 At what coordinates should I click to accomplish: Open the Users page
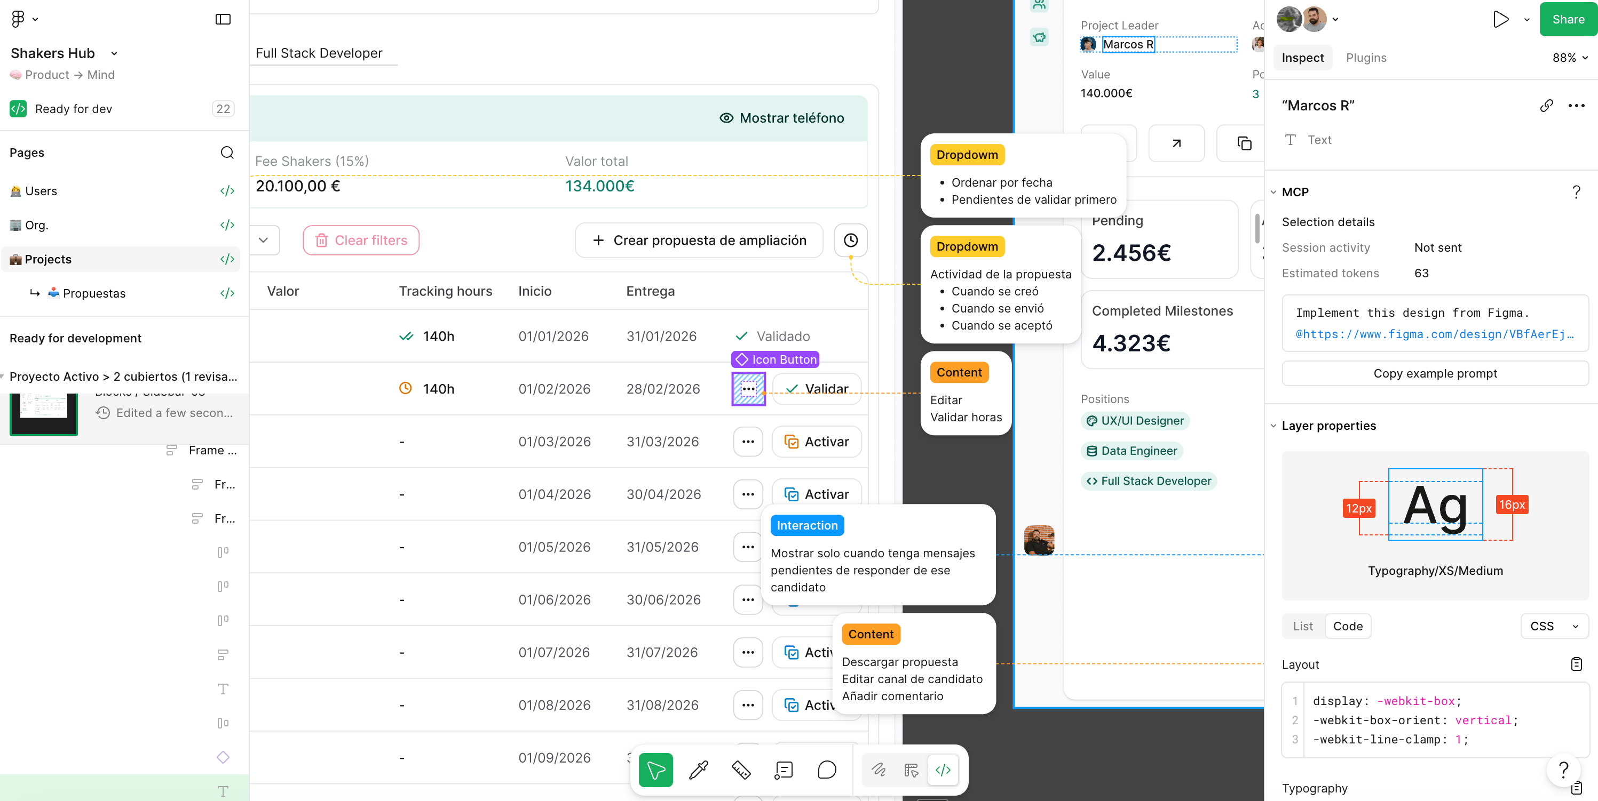pyautogui.click(x=121, y=191)
